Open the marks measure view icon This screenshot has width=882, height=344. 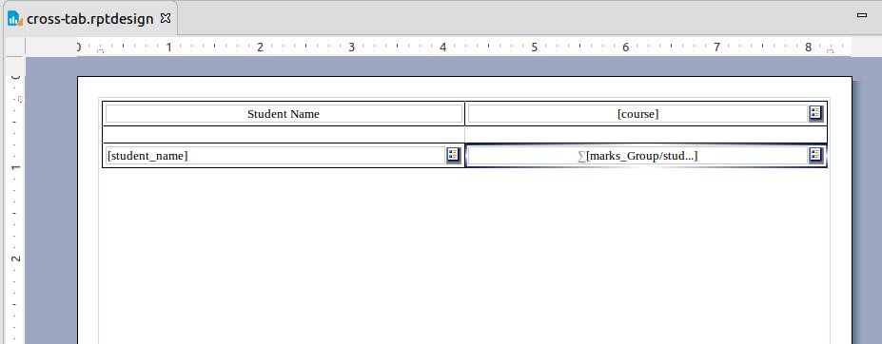(x=816, y=155)
